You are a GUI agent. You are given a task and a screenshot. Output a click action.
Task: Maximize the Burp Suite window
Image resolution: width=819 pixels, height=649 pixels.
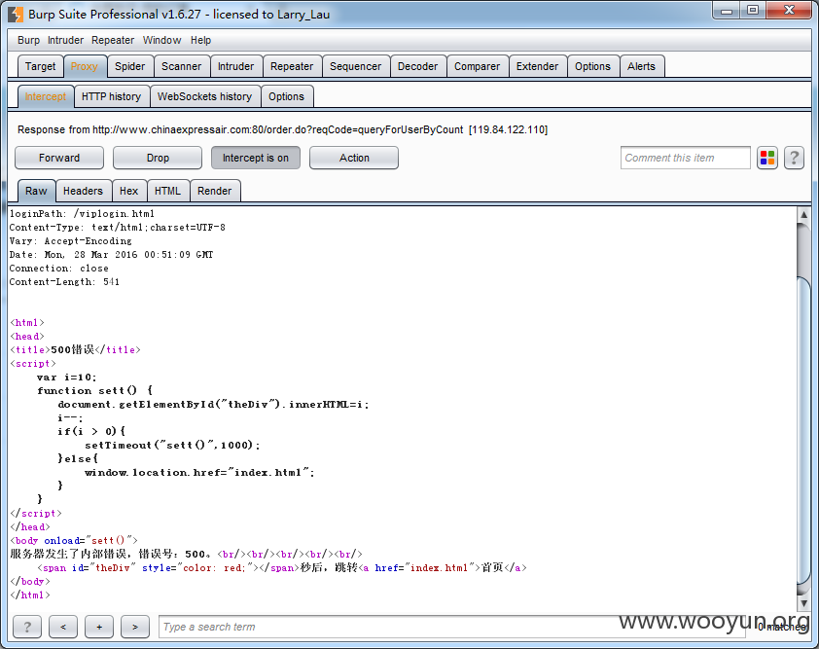[x=753, y=11]
